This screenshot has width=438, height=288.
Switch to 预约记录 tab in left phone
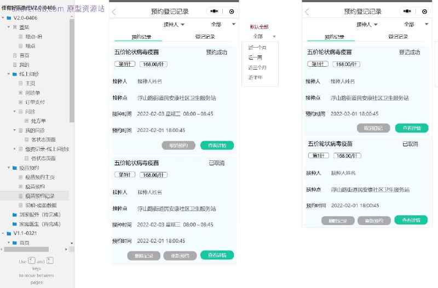[x=141, y=37]
